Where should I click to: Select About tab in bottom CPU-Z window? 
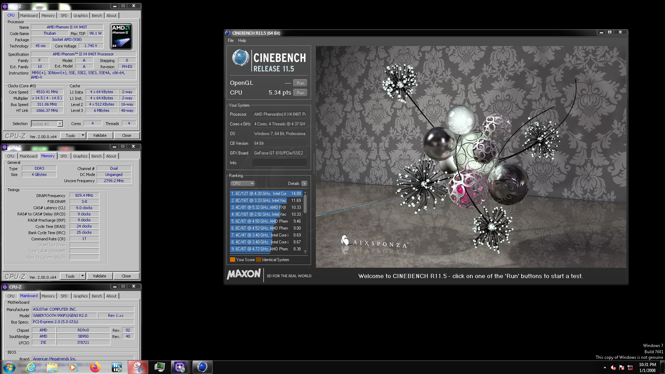pyautogui.click(x=112, y=296)
